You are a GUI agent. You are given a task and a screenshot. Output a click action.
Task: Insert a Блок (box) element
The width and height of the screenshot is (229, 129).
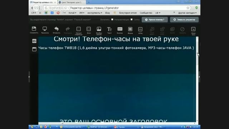coord(89,30)
